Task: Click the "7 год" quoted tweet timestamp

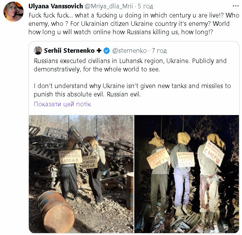Action: pyautogui.click(x=159, y=50)
